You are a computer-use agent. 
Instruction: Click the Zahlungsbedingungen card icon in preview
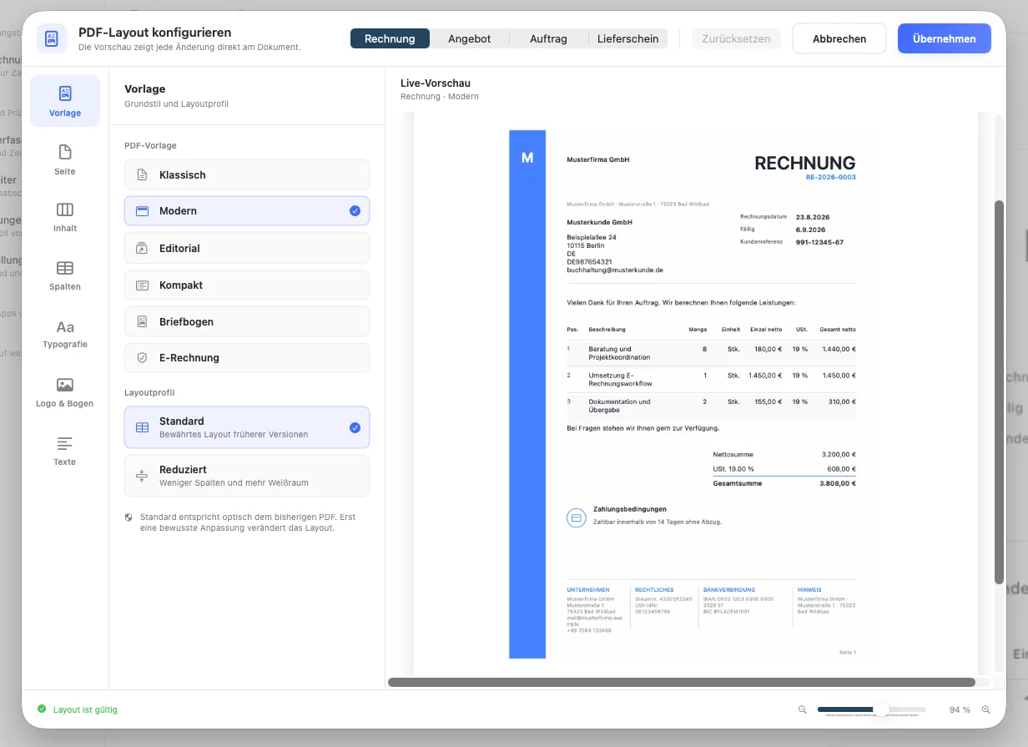pyautogui.click(x=576, y=517)
